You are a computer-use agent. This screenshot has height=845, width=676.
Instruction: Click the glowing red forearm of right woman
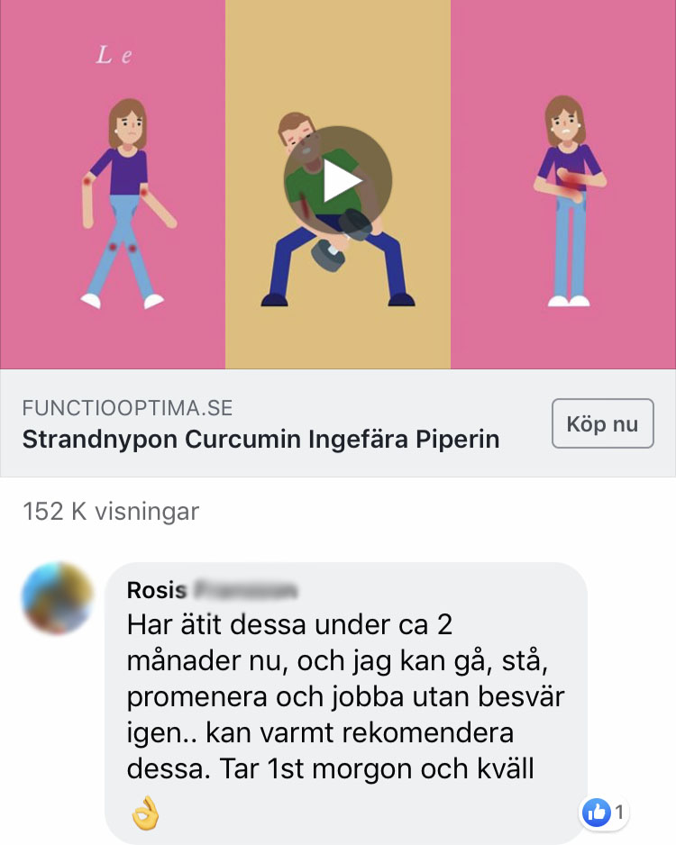tap(571, 182)
